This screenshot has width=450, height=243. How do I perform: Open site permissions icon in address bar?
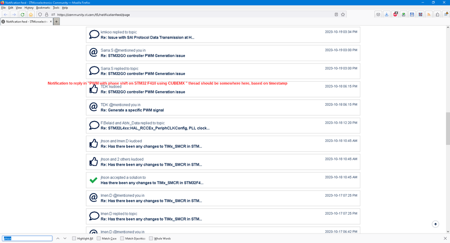pyautogui.click(x=53, y=14)
